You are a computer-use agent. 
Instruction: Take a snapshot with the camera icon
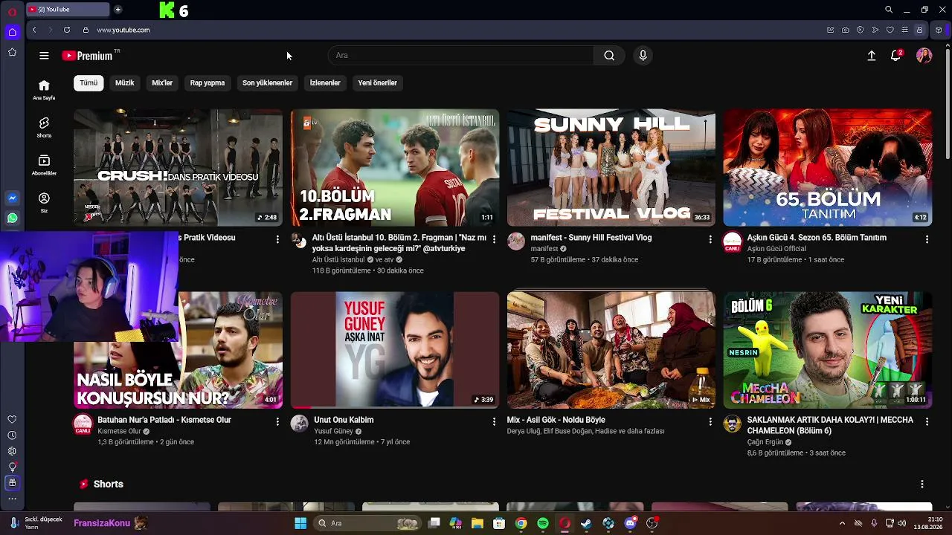click(846, 30)
